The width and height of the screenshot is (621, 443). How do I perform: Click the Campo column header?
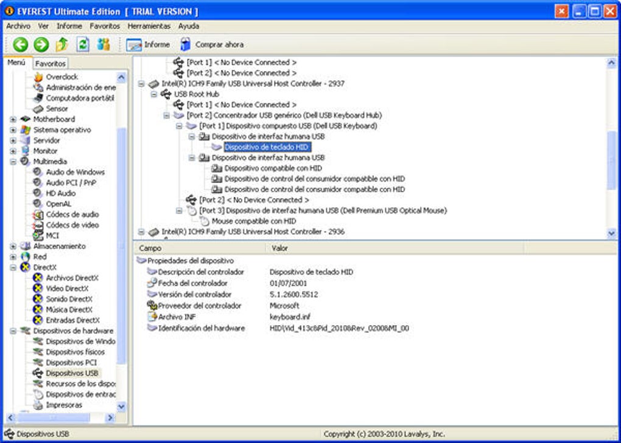[x=200, y=248]
